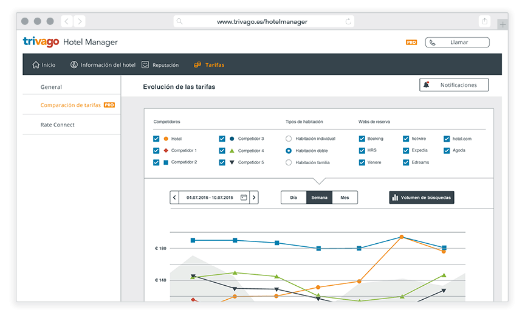Select Habitación individual radio button
The width and height of the screenshot is (525, 315).
coord(289,139)
